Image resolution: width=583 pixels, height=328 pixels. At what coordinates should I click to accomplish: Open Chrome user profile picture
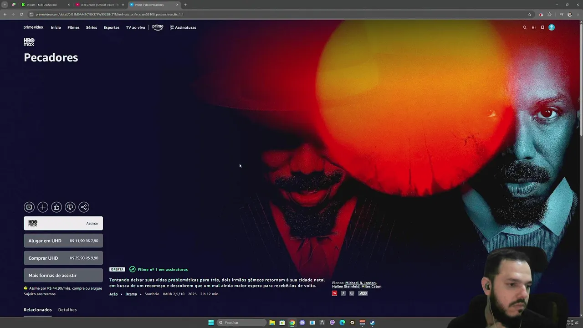tap(569, 14)
